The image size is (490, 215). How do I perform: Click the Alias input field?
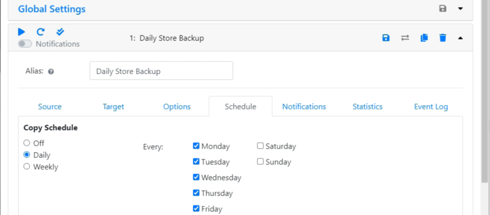click(x=161, y=70)
